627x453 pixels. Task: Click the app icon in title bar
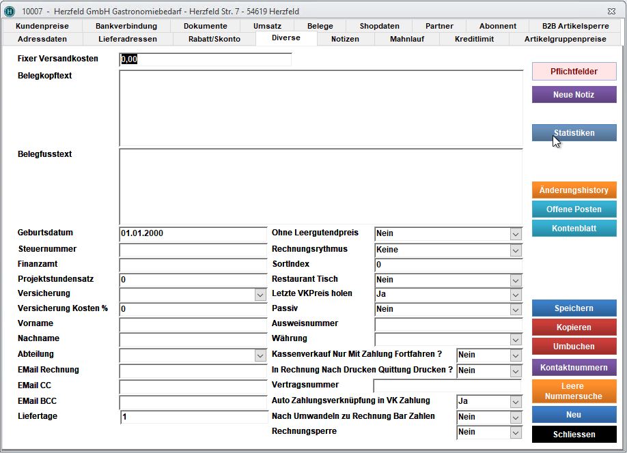(10, 12)
